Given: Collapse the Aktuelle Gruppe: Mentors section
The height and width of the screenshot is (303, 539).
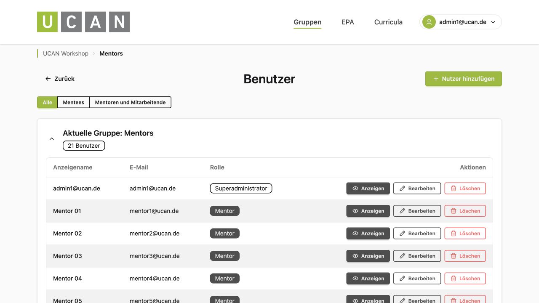Looking at the screenshot, I should coord(52,138).
